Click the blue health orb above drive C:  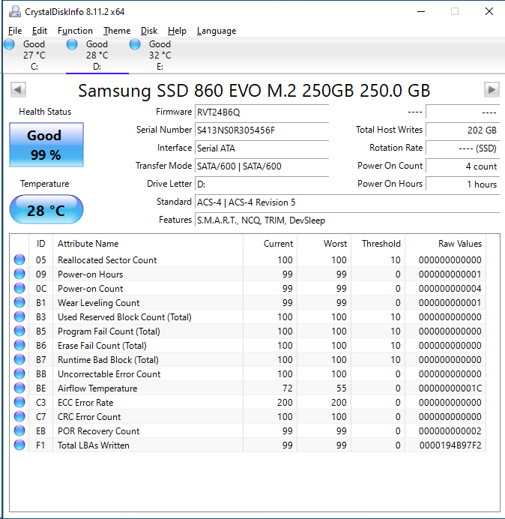[x=9, y=44]
